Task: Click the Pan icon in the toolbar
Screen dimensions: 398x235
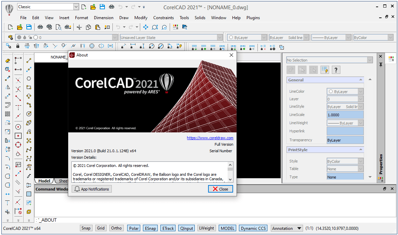Action: point(146,27)
